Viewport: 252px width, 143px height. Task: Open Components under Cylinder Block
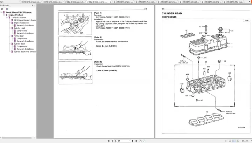click(x=22, y=47)
